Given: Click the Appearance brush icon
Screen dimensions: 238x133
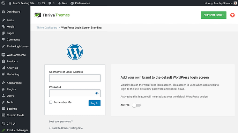Looking at the screenshot, I should (x=3, y=83).
